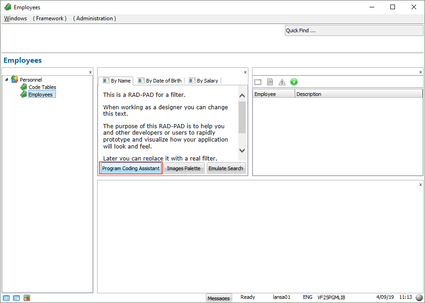This screenshot has height=303, width=425.
Task: Switch to the By Salary tab
Action: (203, 81)
